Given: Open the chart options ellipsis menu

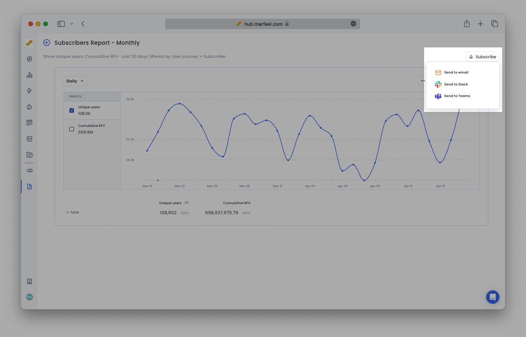Looking at the screenshot, I should tap(422, 81).
